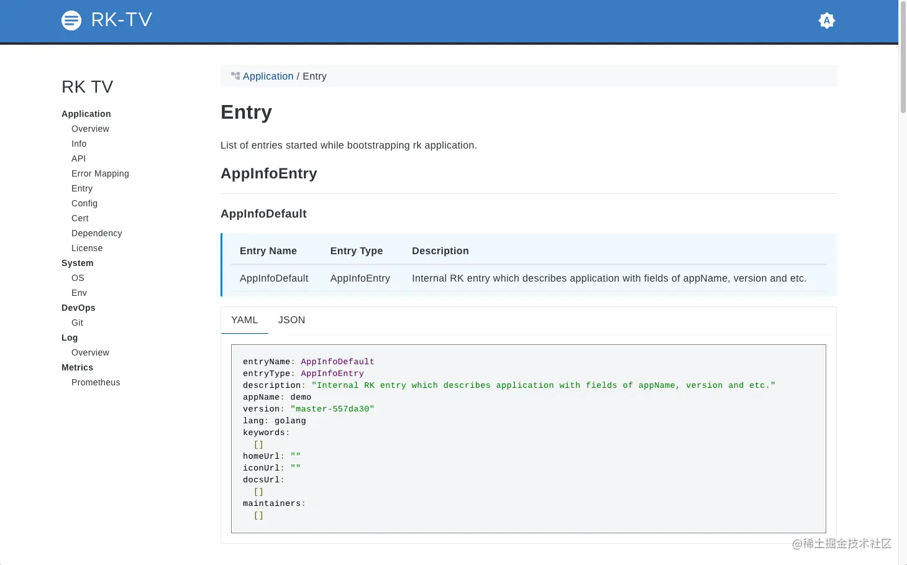Click the version "master-557da30" value

click(x=332, y=409)
